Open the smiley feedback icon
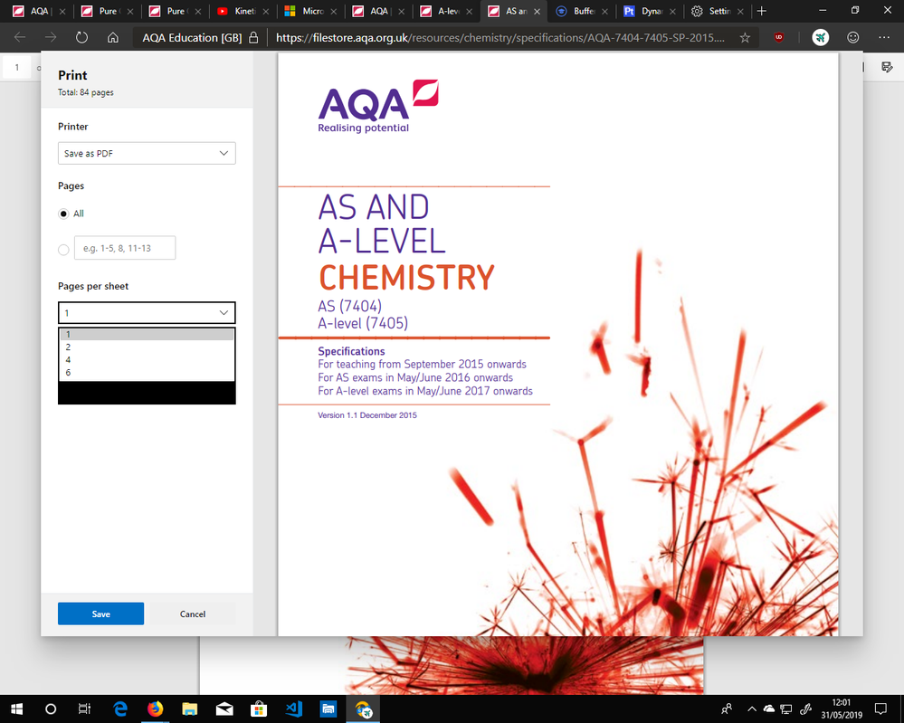Image resolution: width=904 pixels, height=723 pixels. tap(852, 37)
